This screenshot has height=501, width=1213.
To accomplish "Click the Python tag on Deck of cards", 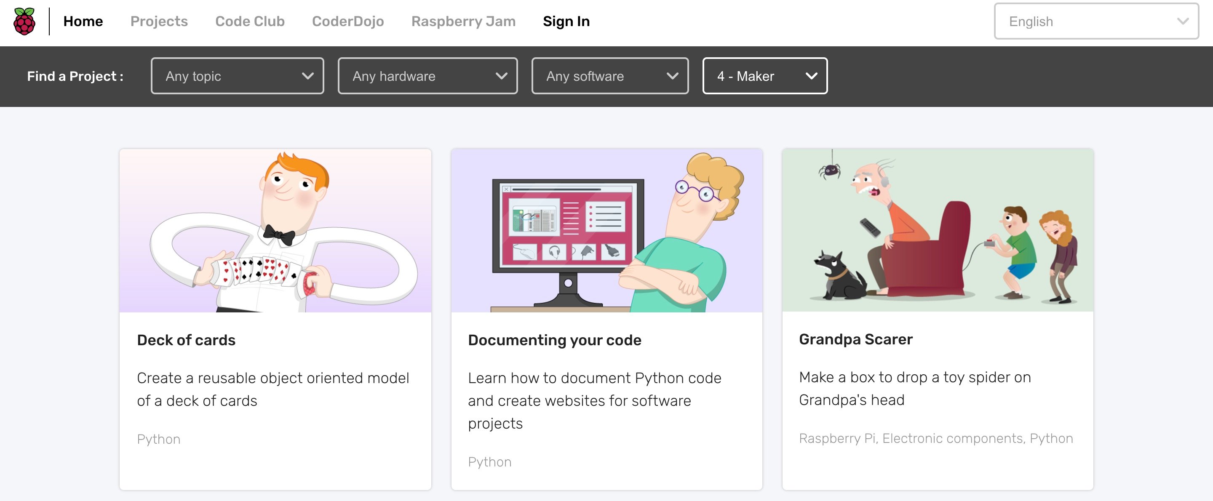I will pos(159,439).
